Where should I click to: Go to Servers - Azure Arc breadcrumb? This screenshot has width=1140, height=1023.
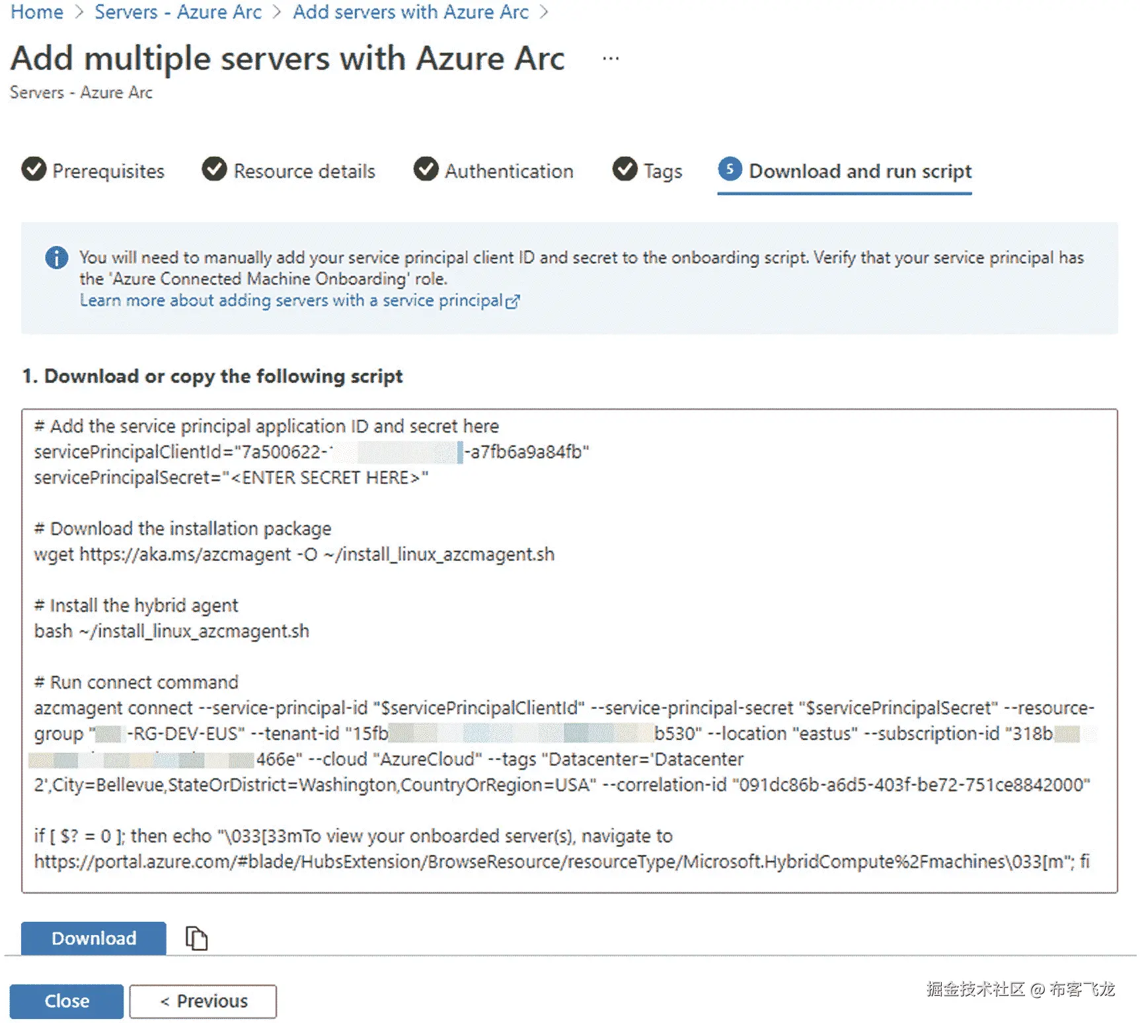point(178,12)
